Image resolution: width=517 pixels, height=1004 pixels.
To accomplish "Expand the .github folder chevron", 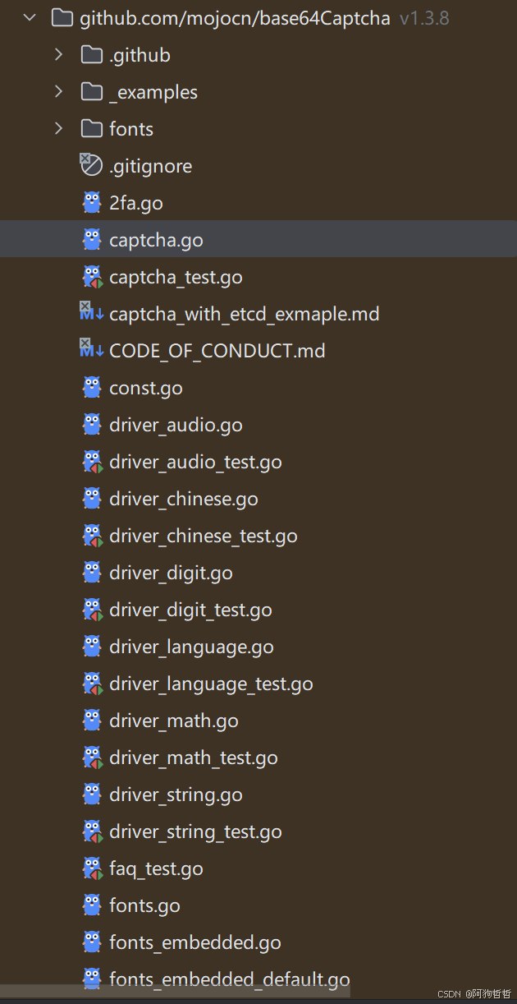I will click(x=58, y=54).
